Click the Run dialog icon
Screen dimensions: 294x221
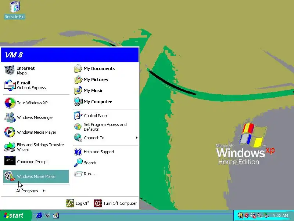click(78, 174)
